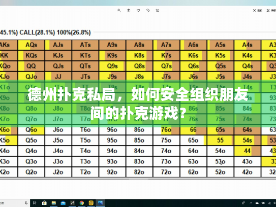Click the 72o cell
276x207 pixels.
tap(166, 172)
